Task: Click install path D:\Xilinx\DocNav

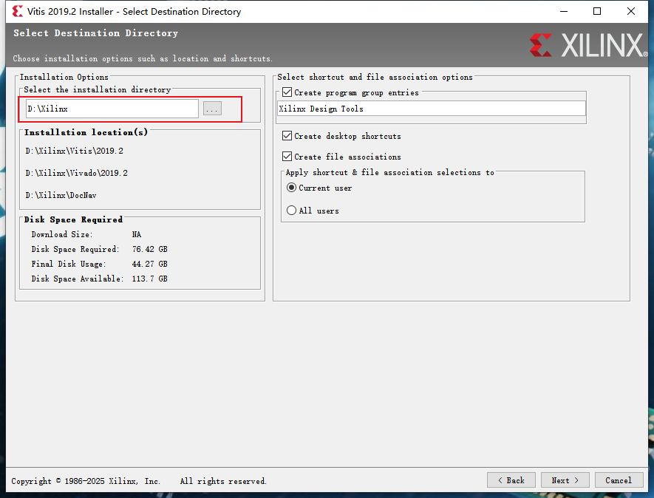Action: 61,195
